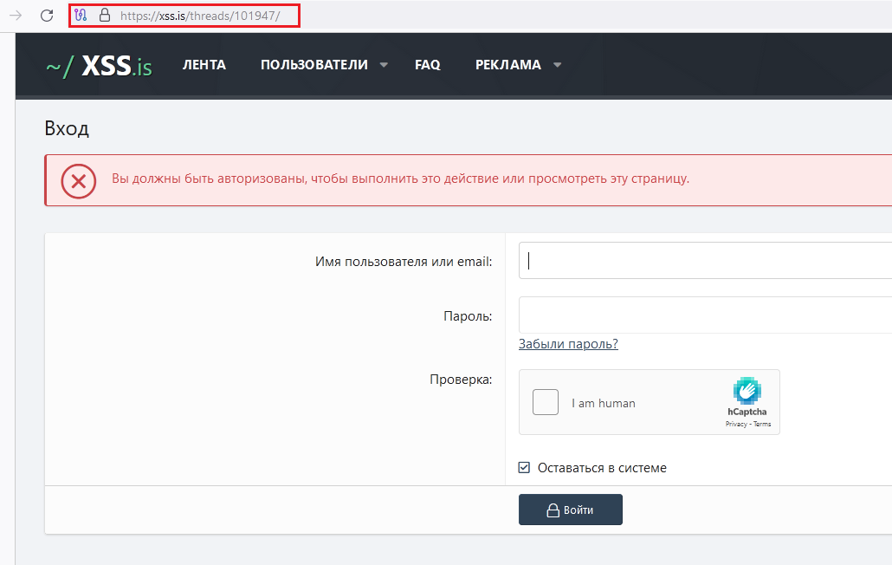Click the URL text in the address bar
Screen dimensions: 892x565
pos(200,16)
